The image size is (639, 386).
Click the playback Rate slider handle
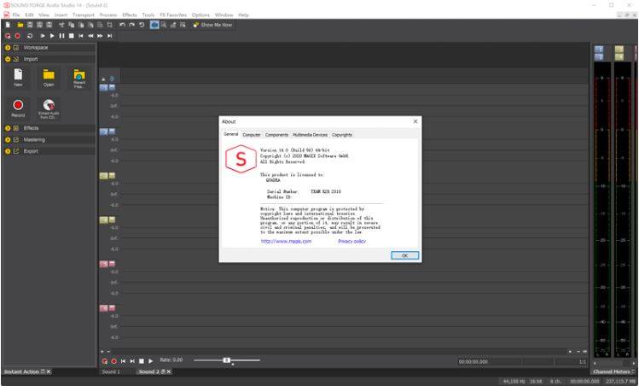tap(227, 360)
